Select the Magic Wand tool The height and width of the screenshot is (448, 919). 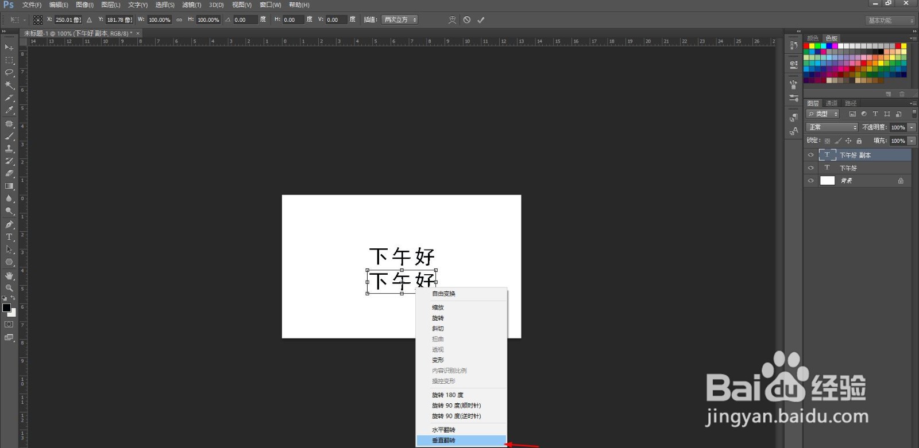9,85
